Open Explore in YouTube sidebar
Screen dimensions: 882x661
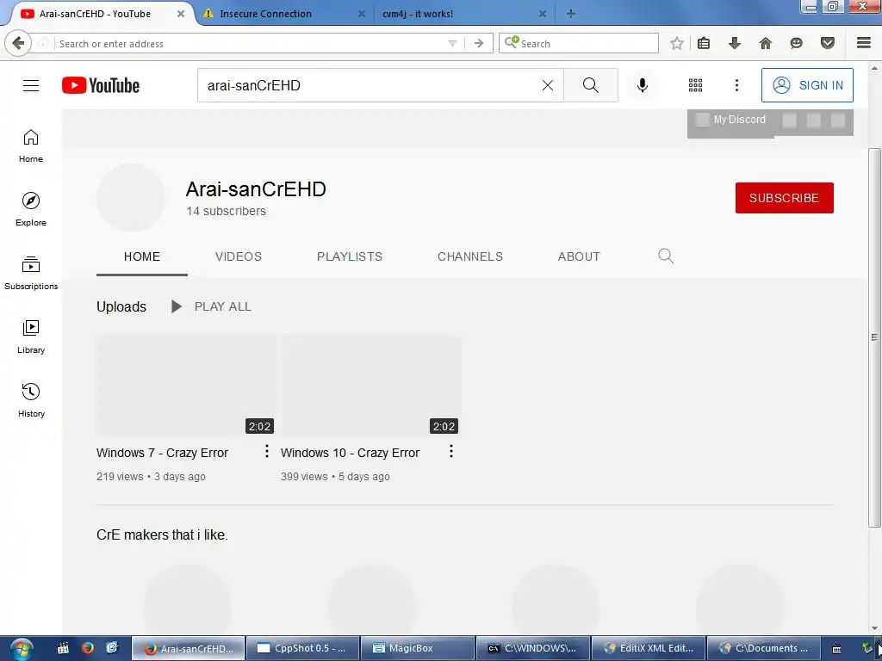pos(31,210)
